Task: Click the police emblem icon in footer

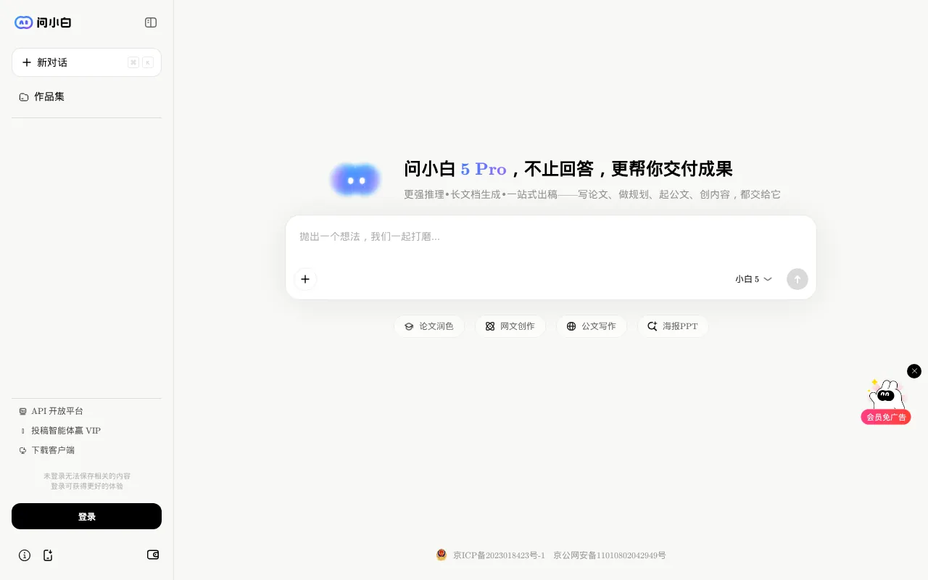Action: [x=442, y=555]
